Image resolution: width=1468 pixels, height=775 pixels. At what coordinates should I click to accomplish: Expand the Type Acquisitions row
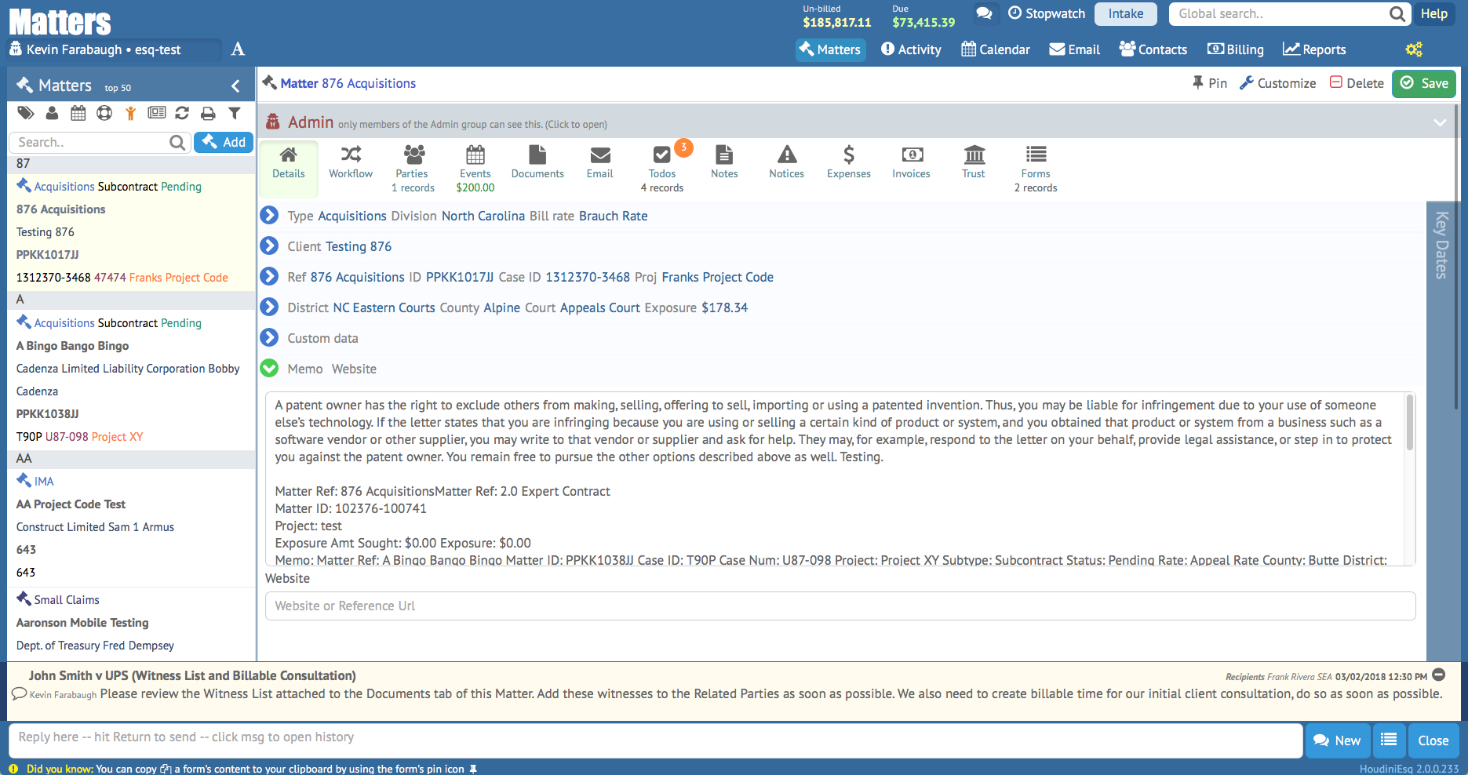[269, 215]
